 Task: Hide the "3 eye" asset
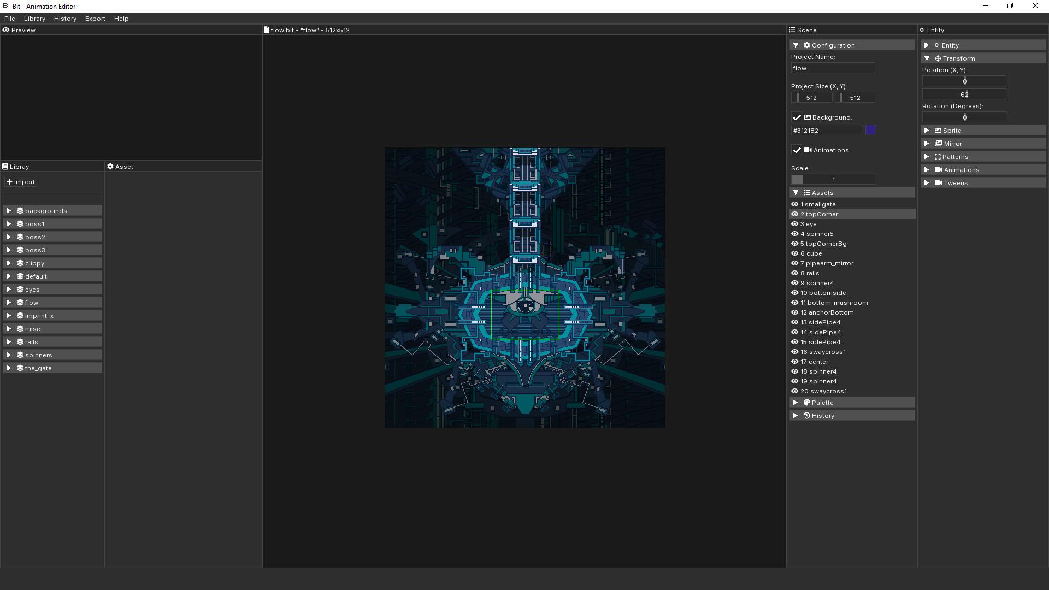795,223
